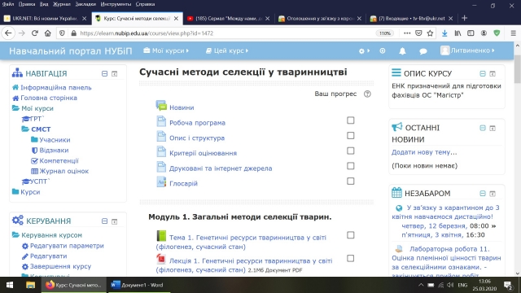Click the Новини forum icon
The width and height of the screenshot is (521, 293).
[161, 106]
